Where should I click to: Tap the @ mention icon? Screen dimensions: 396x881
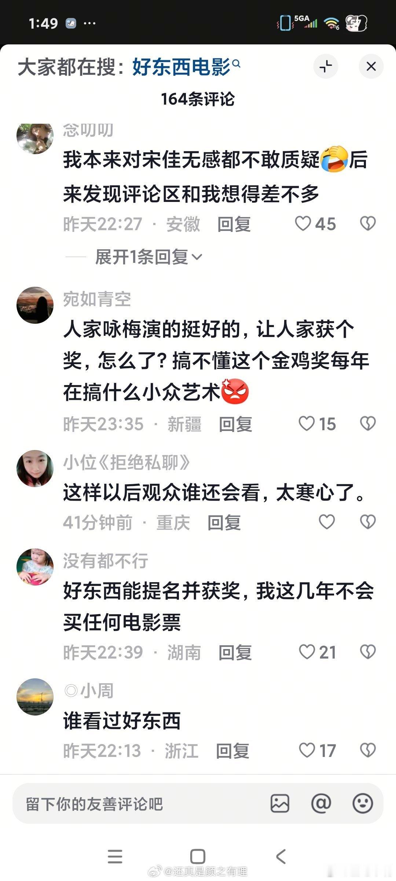(x=321, y=803)
